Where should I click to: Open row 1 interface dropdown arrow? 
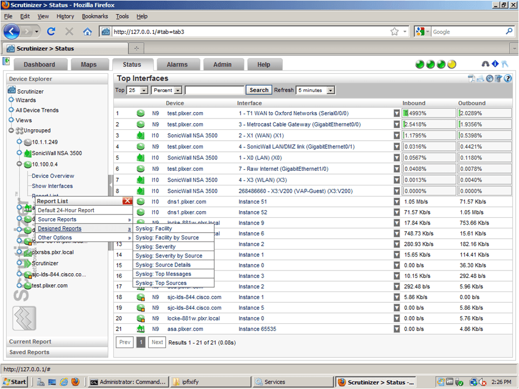click(x=397, y=113)
